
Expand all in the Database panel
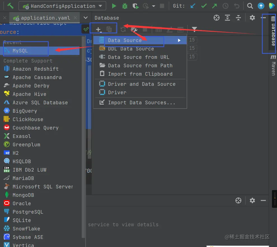click(x=227, y=18)
